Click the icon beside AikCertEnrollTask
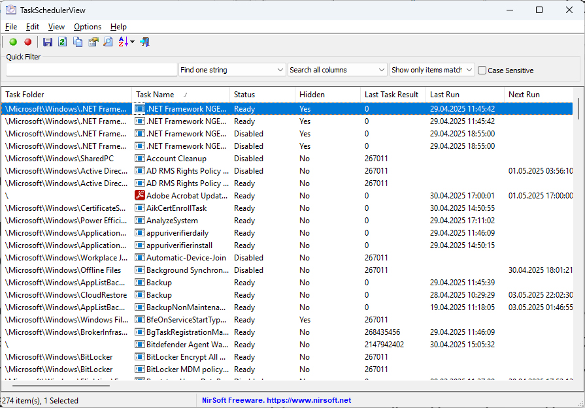Viewport: 585px width, 408px height. coord(140,208)
